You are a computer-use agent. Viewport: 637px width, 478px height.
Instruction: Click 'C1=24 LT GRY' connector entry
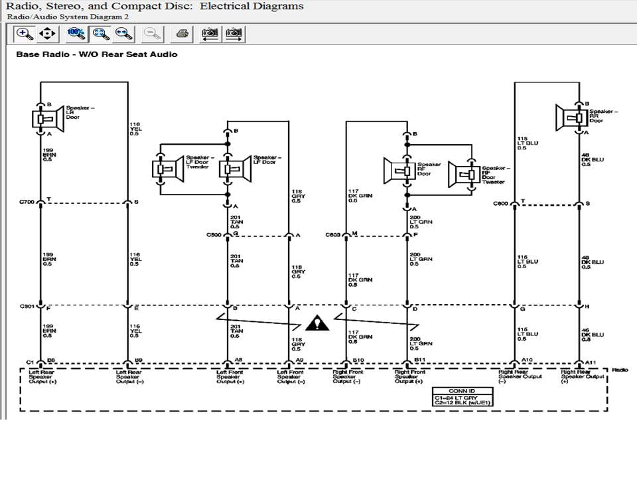456,398
